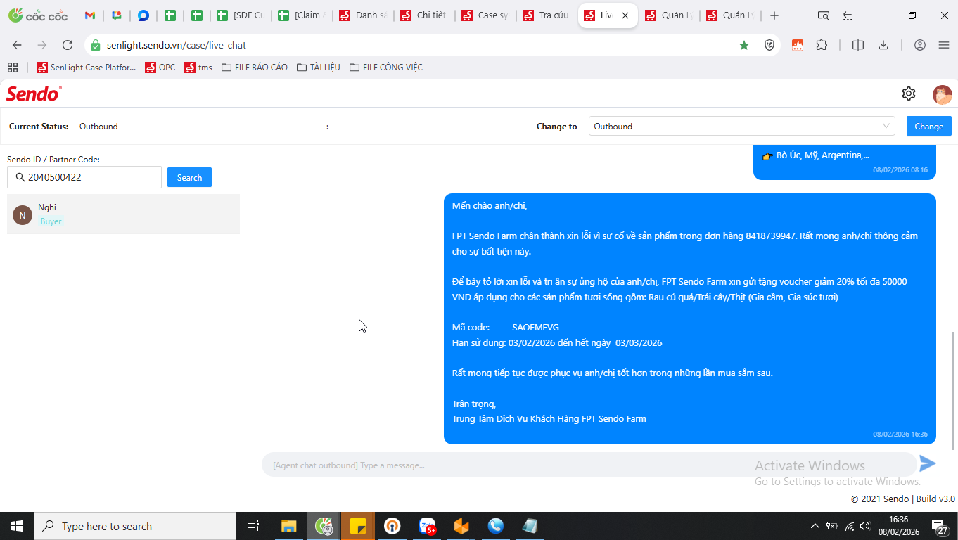Switch to the SDF Cu tab

[241, 15]
